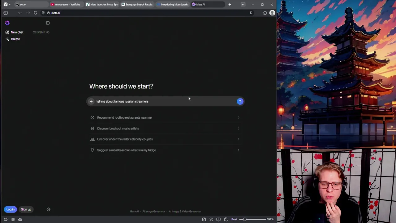
Task: Open Meta AI settings icon beside Sign up
Action: coord(49,209)
